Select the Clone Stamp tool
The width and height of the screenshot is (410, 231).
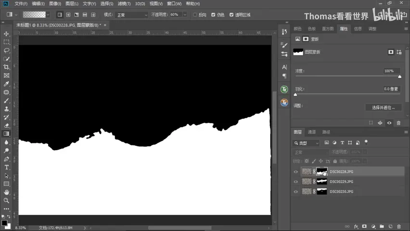pos(7,109)
